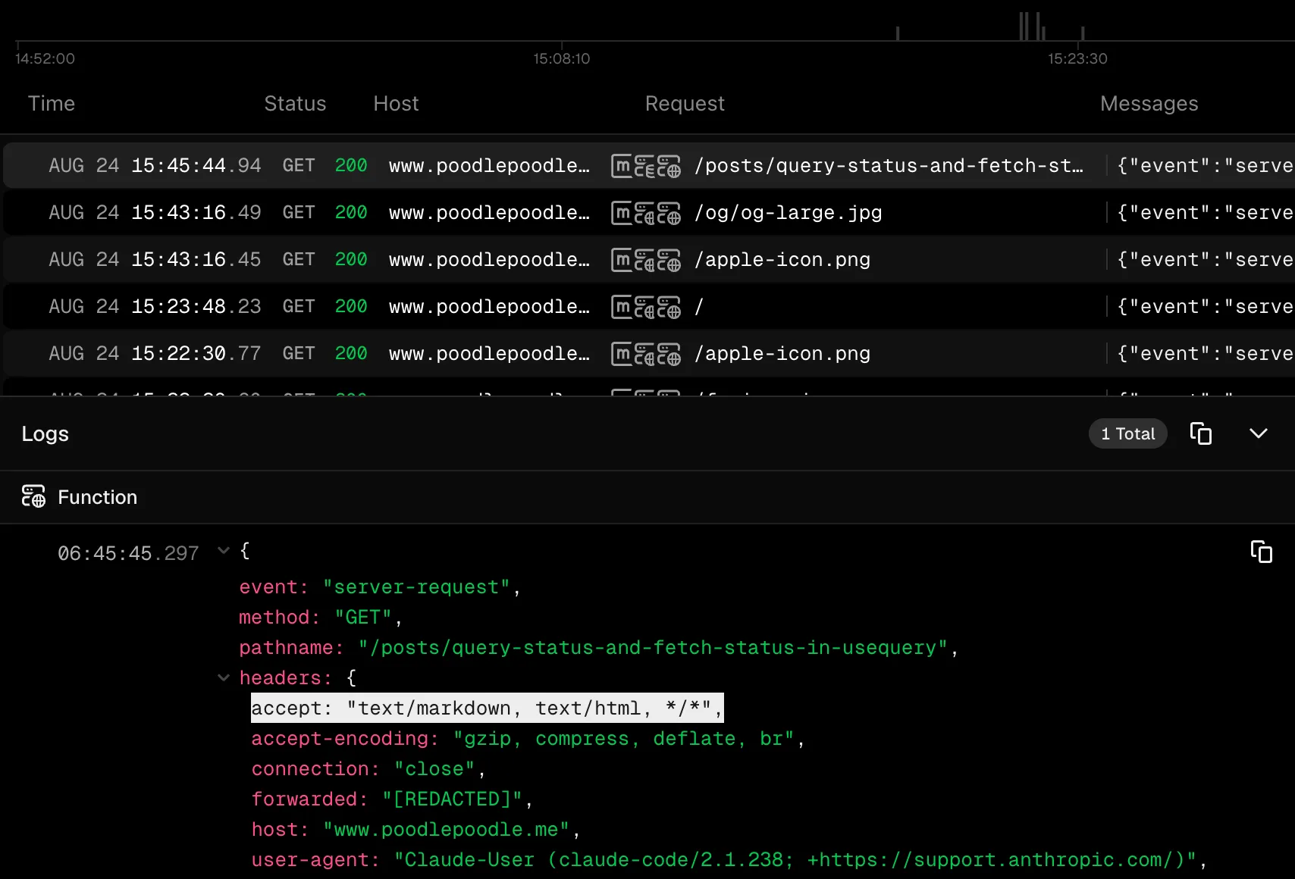This screenshot has width=1295, height=879.
Task: Select the Function section label
Action: 98,497
